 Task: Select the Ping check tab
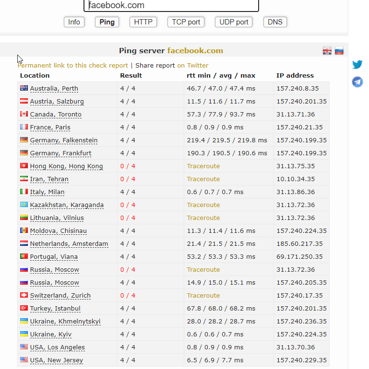pyautogui.click(x=107, y=22)
